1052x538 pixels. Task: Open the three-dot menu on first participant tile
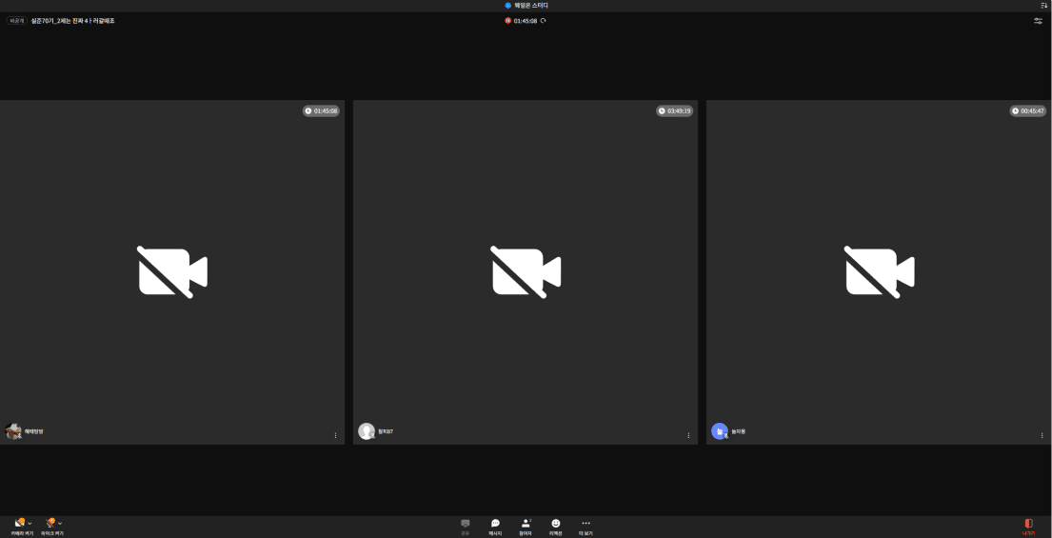point(335,435)
